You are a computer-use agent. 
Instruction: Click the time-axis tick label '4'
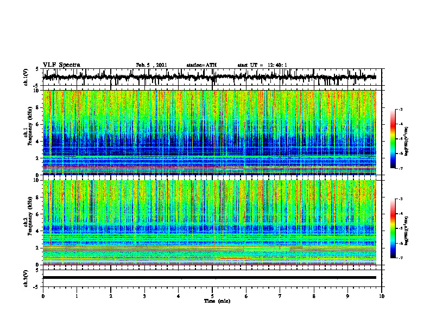[x=179, y=296]
